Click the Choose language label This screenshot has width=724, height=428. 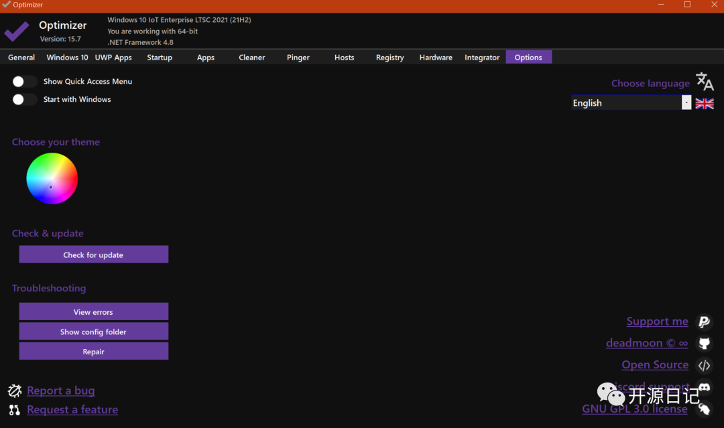pos(650,84)
